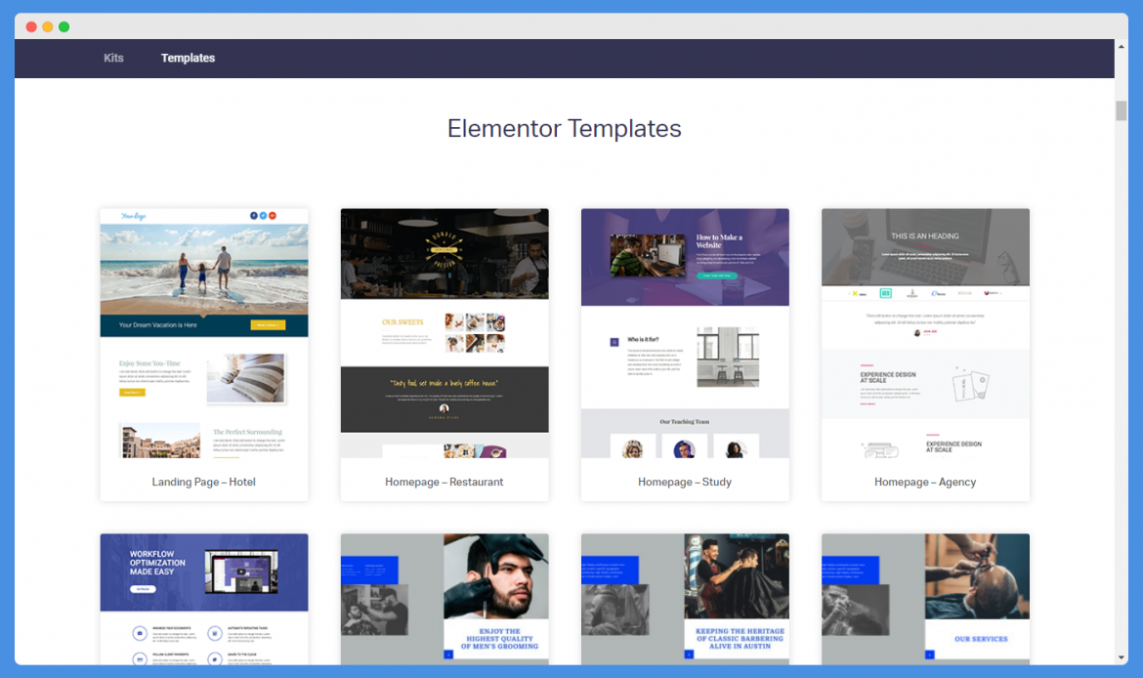Click the vertical scrollbar thumb
This screenshot has width=1143, height=678.
pyautogui.click(x=1122, y=110)
